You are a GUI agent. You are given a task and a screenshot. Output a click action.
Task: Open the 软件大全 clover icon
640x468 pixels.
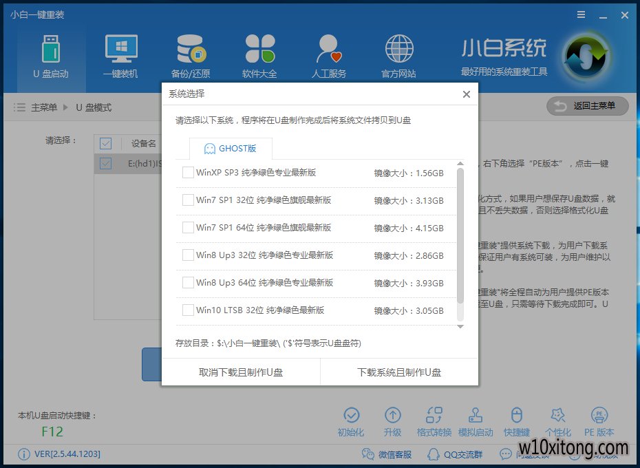pyautogui.click(x=260, y=49)
